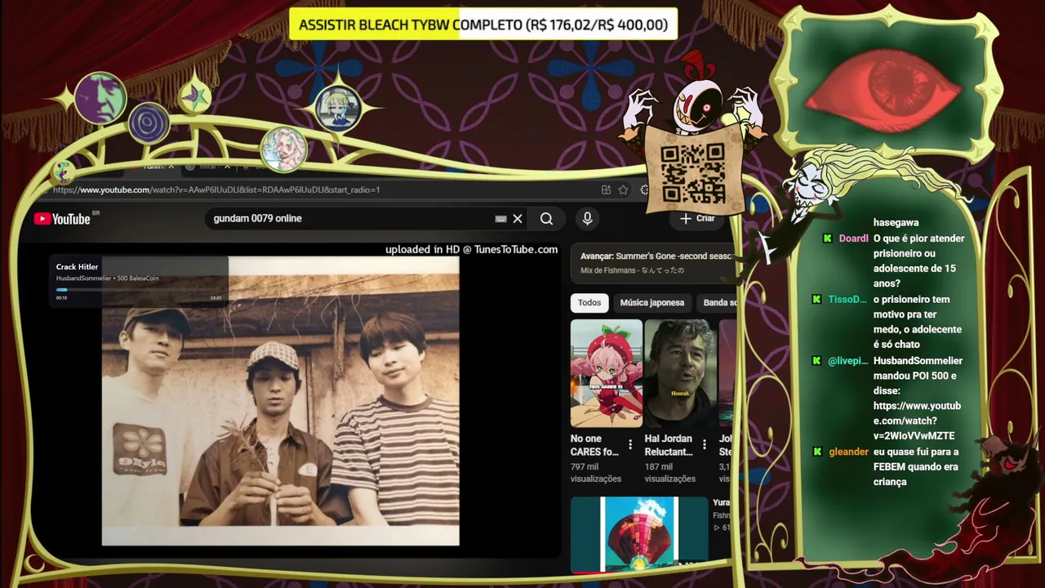Open the Mix de Fishmans red balloon thumbnail
Viewport: 1045px width, 588px height.
tap(639, 533)
